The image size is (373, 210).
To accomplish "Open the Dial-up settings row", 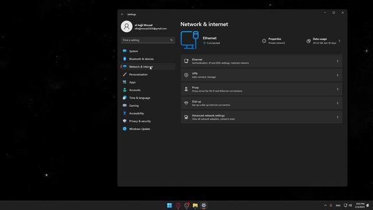I will pyautogui.click(x=262, y=103).
